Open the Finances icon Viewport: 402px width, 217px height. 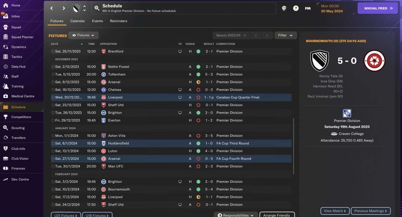click(5, 168)
